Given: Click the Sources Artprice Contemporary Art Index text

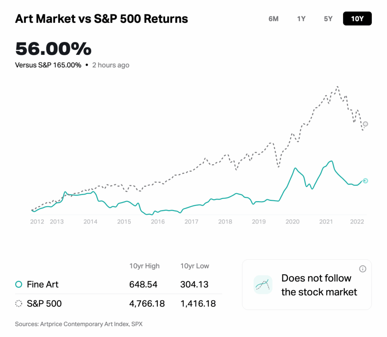Looking at the screenshot, I should 79,324.
